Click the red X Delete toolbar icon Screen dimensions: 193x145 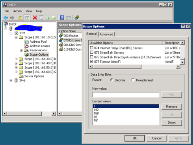pos(35,18)
